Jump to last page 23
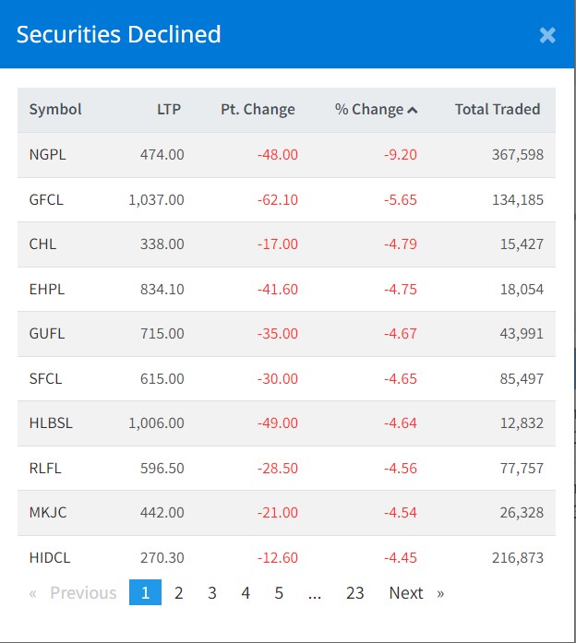The width and height of the screenshot is (576, 643). point(355,593)
